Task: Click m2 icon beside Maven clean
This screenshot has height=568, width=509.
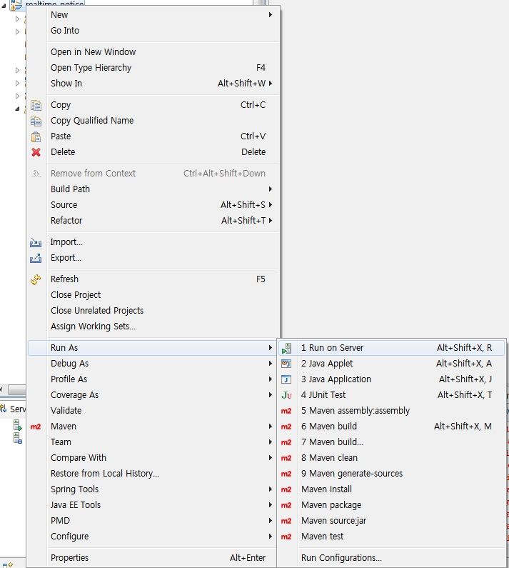Action: pos(286,458)
